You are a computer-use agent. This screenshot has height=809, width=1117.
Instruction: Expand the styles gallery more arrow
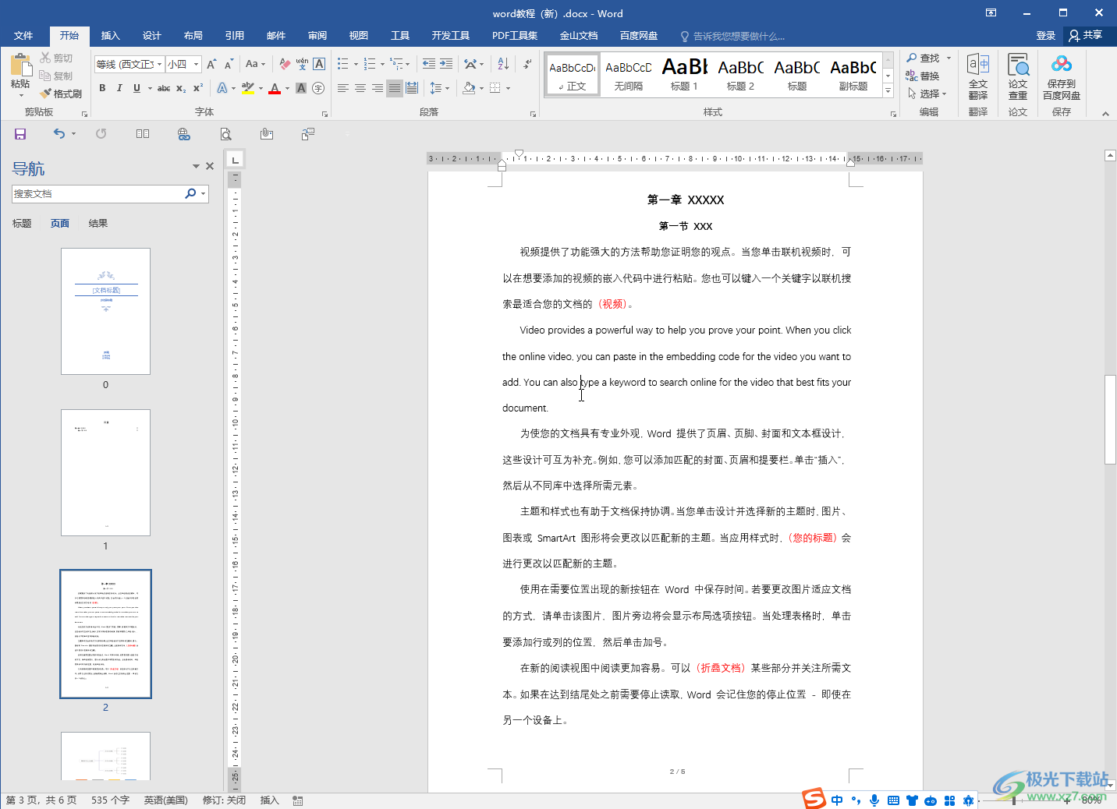pos(888,91)
